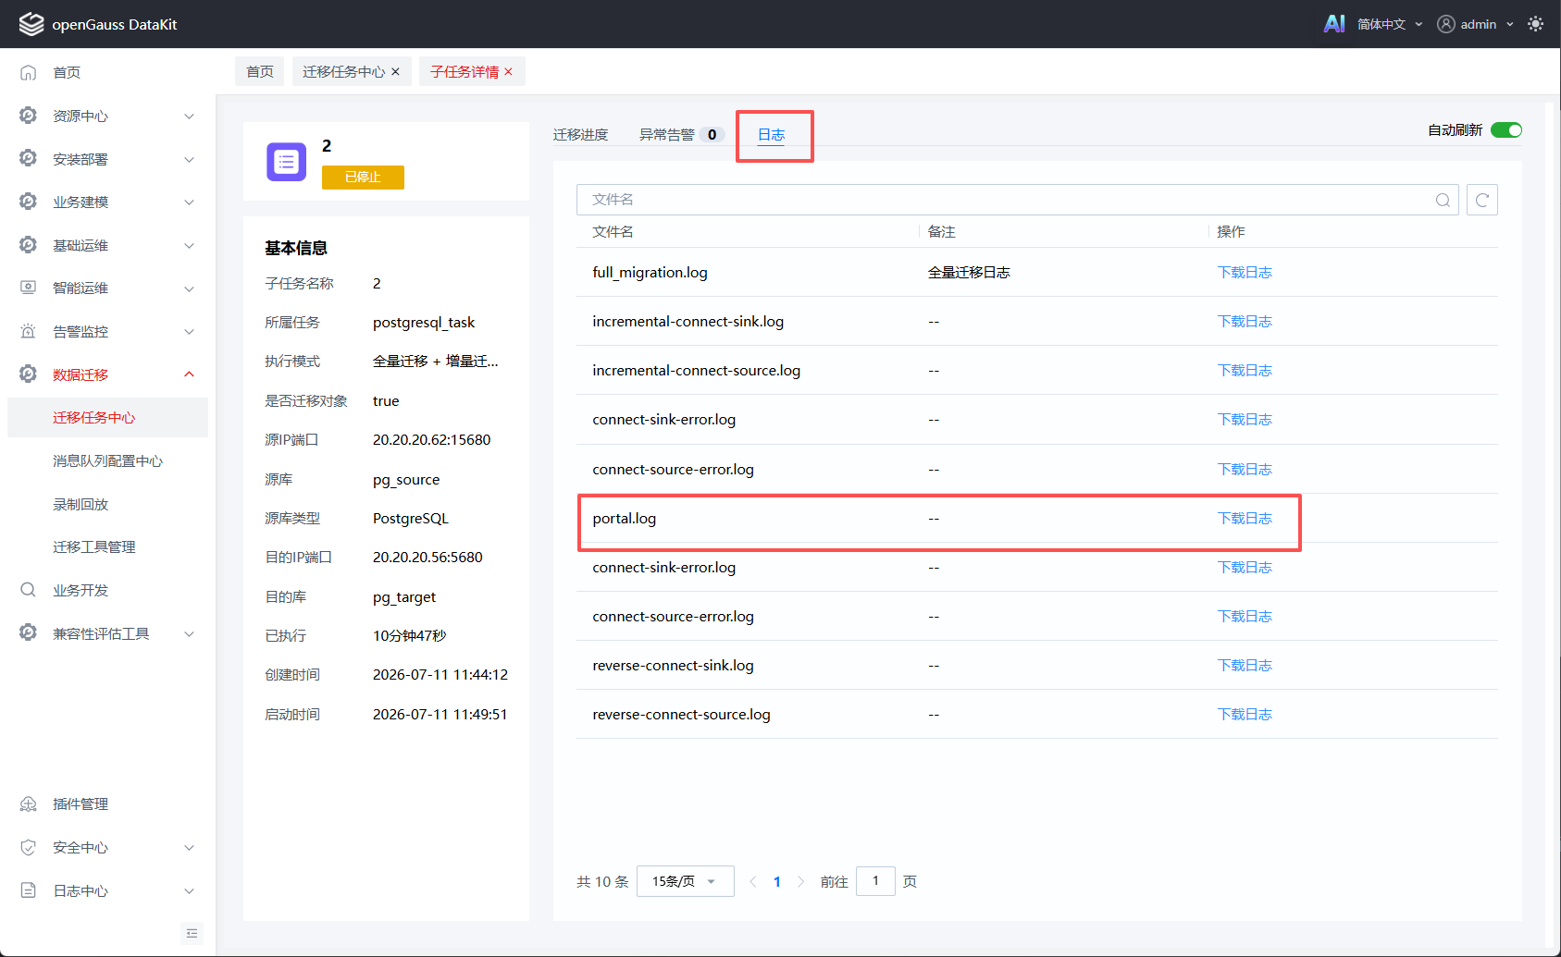Screen dimensions: 1561x957
Task: Close the 子任务详情 tab with its x
Action: click(508, 72)
